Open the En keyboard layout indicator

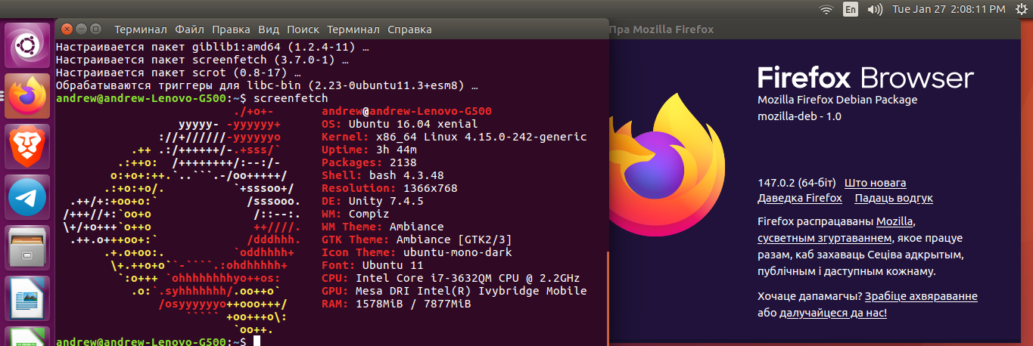pos(851,9)
